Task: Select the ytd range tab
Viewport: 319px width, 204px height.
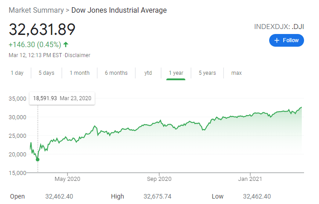Action: pyautogui.click(x=148, y=73)
